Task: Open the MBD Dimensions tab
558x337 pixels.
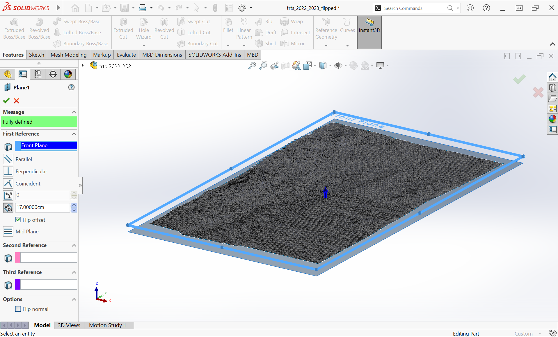Action: pyautogui.click(x=162, y=55)
